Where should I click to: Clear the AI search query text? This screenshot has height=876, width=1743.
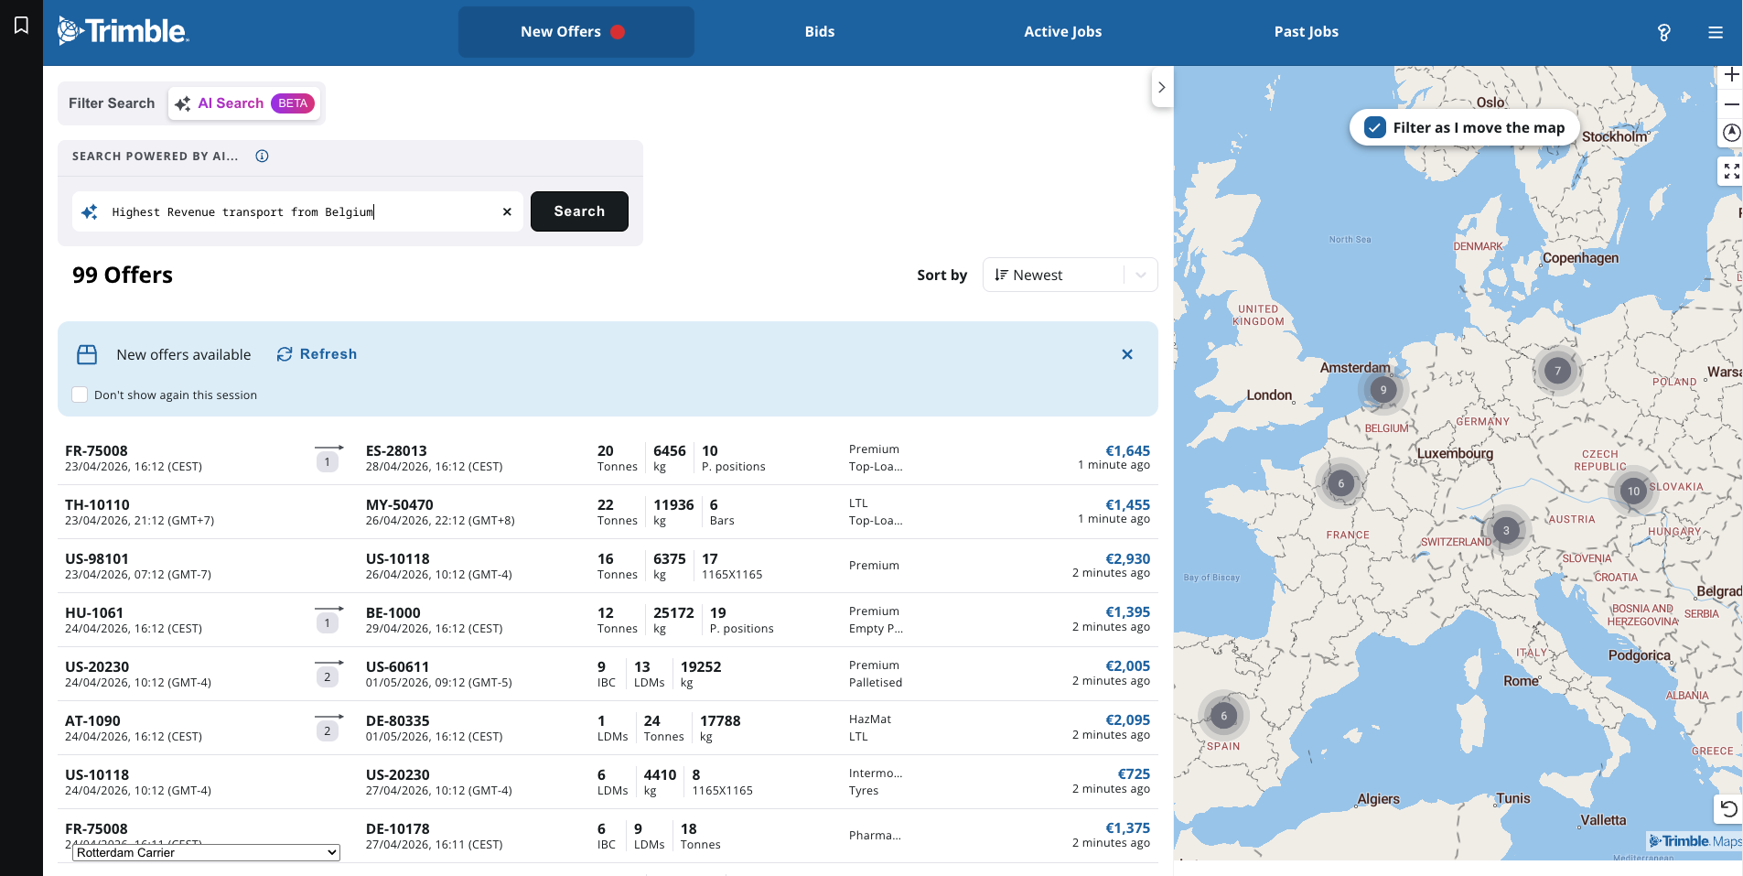(507, 211)
